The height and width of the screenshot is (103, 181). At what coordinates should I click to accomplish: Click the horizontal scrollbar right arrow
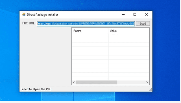pyautogui.click(x=147, y=82)
